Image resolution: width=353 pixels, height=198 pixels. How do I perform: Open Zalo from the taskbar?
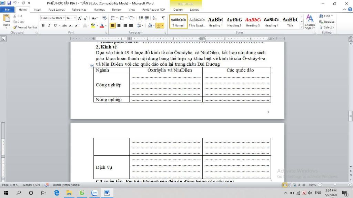click(x=94, y=192)
